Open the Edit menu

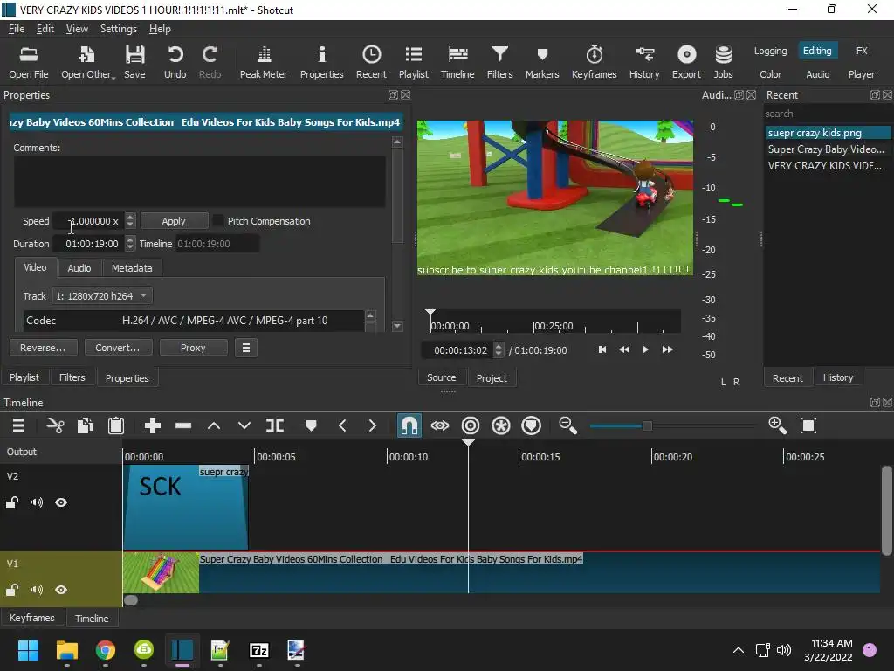pyautogui.click(x=45, y=29)
